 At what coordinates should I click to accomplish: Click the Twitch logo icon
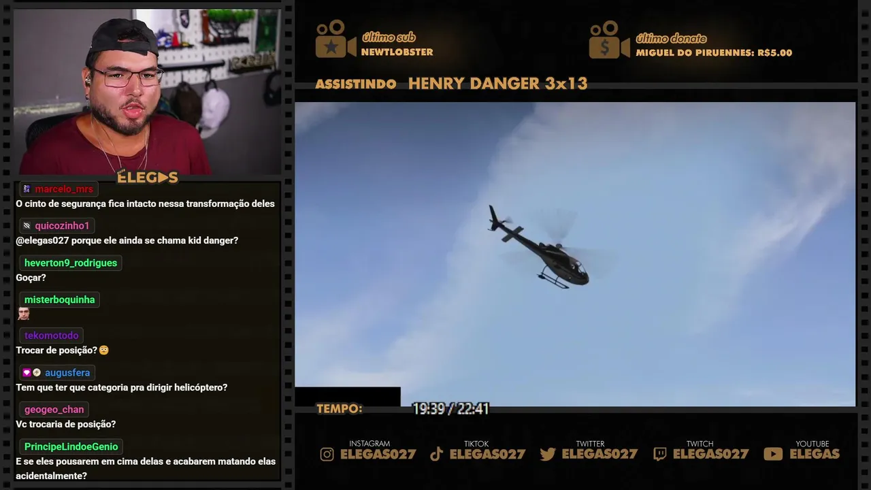pos(659,454)
